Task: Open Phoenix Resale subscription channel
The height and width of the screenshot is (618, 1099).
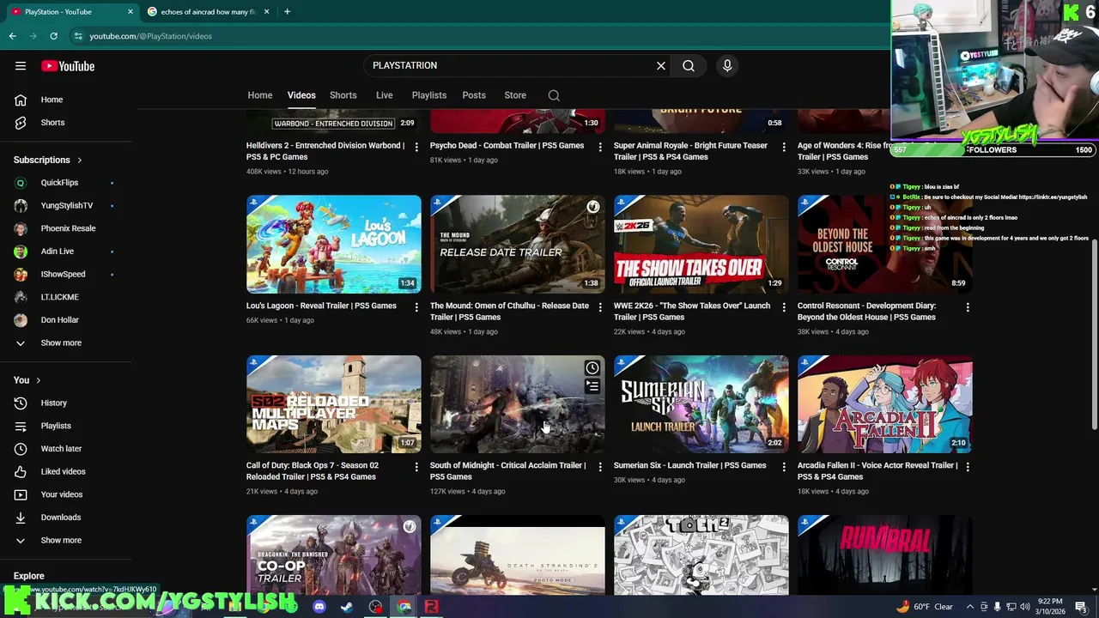Action: tap(67, 228)
